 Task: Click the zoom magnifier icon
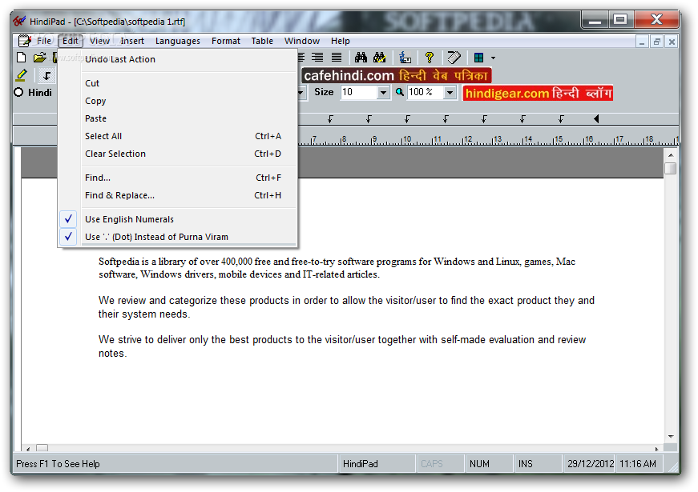[399, 92]
